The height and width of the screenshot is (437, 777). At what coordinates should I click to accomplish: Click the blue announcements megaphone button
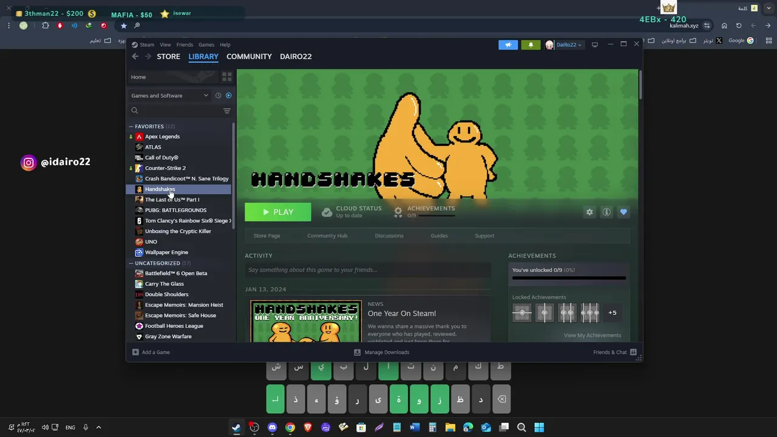[508, 45]
